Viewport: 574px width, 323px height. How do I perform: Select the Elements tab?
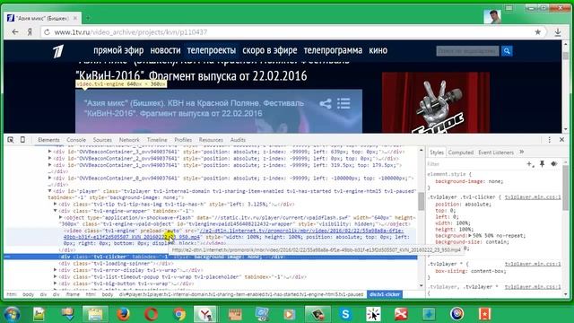(x=48, y=140)
